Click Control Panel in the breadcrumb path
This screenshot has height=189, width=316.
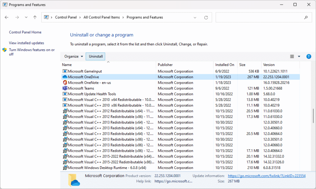click(x=66, y=17)
